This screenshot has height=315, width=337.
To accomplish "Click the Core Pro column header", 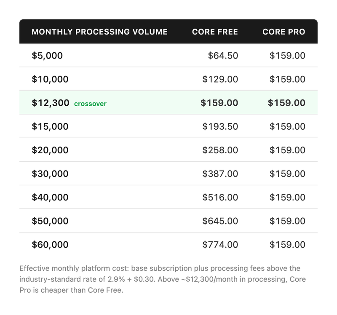I will click(284, 32).
